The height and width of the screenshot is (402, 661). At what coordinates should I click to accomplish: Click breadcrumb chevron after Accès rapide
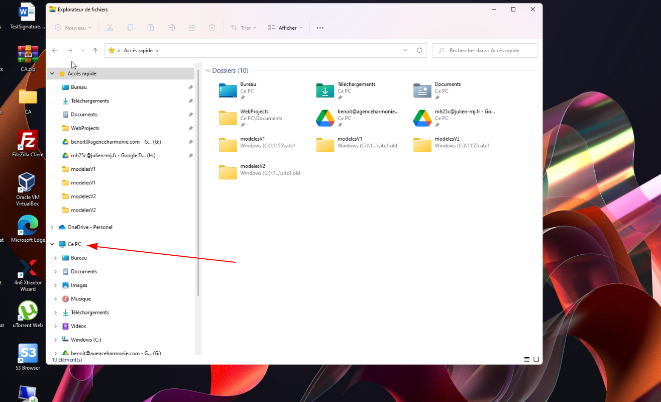click(x=157, y=50)
